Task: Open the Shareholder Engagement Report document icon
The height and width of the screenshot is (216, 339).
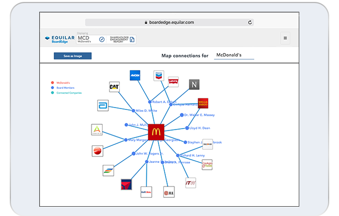Action: [x=132, y=39]
